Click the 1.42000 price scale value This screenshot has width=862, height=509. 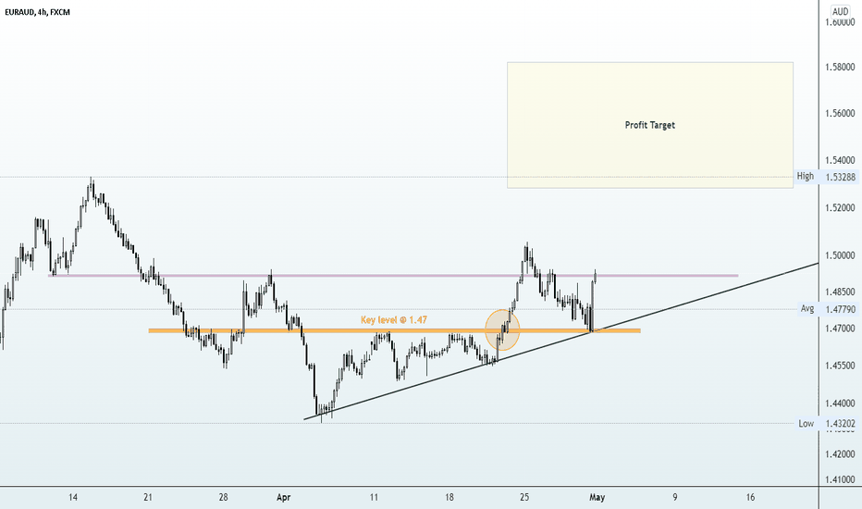840,454
